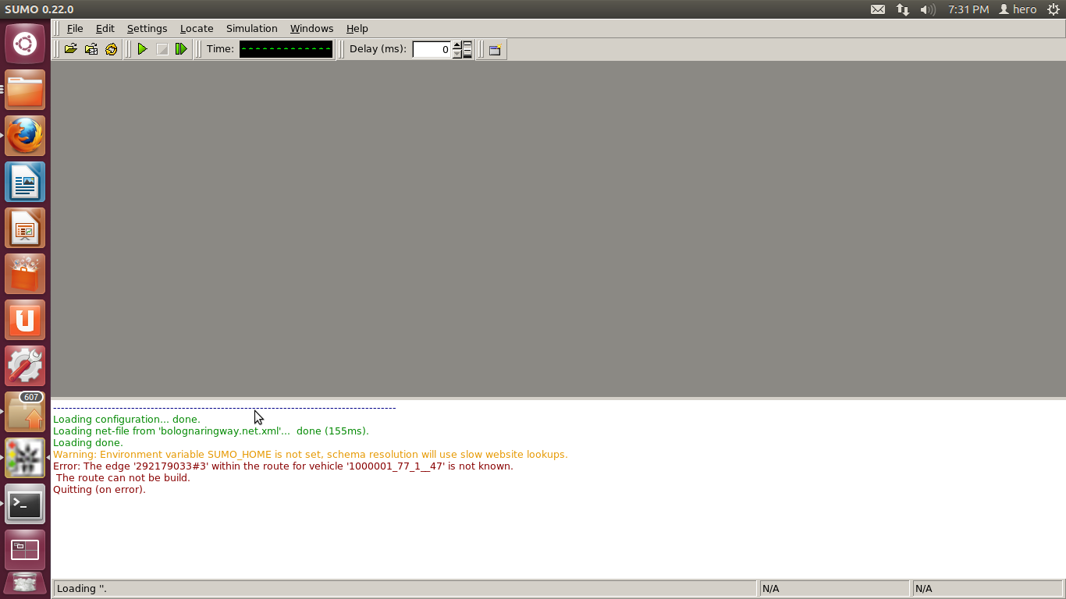Open Software Updater with the 607 badge
This screenshot has height=599, width=1066.
pyautogui.click(x=25, y=413)
